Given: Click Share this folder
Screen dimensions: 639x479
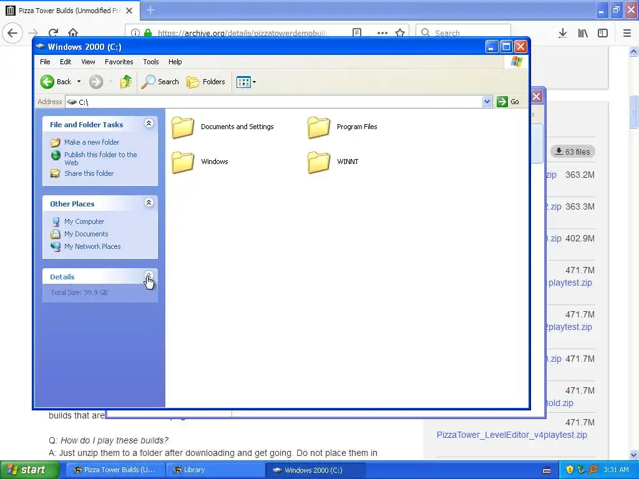Looking at the screenshot, I should [89, 173].
